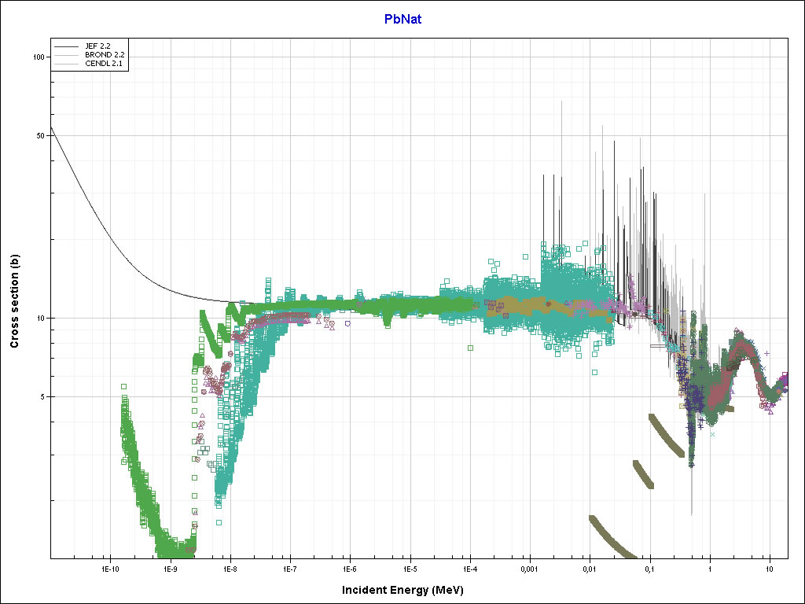Click the 1E-10 x-axis tick label
805x604 pixels.
click(110, 568)
